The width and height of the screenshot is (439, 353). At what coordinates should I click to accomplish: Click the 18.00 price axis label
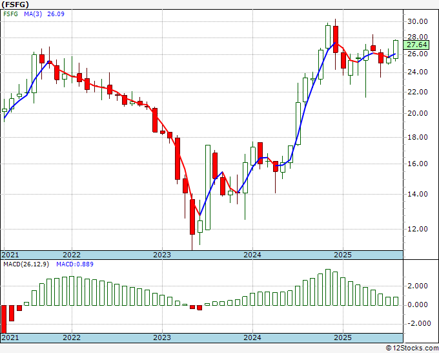click(x=418, y=137)
